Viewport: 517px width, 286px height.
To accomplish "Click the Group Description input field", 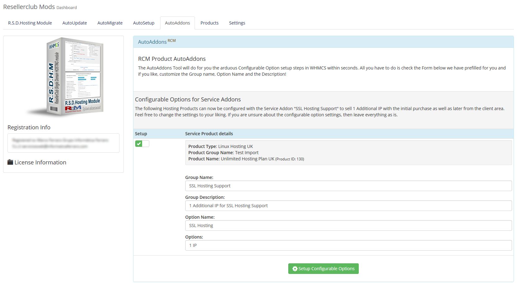I will [x=348, y=206].
